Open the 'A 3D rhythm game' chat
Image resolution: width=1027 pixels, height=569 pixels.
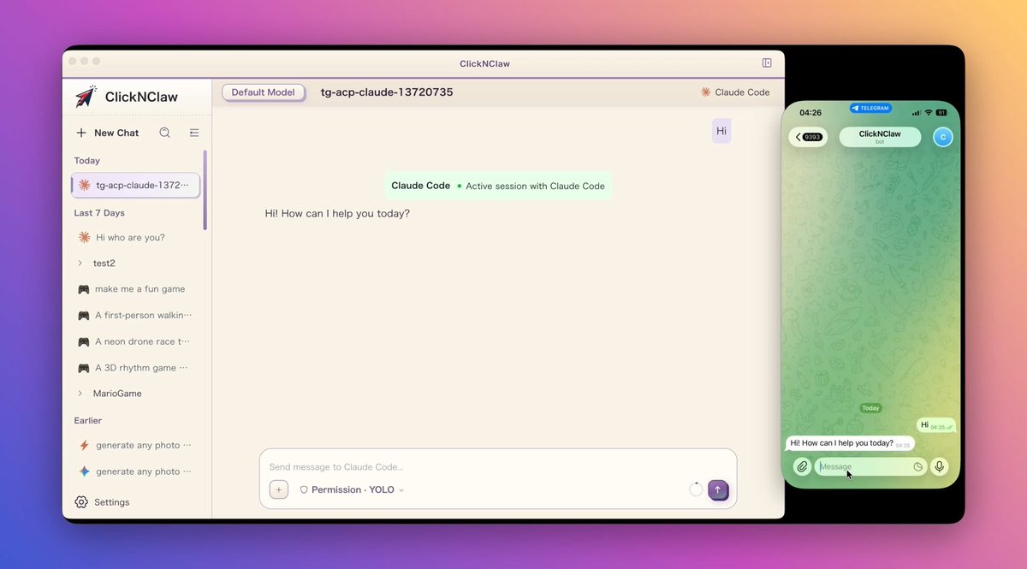[131, 368]
